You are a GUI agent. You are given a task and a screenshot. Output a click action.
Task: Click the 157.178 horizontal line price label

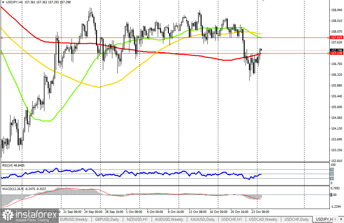tap(336, 53)
